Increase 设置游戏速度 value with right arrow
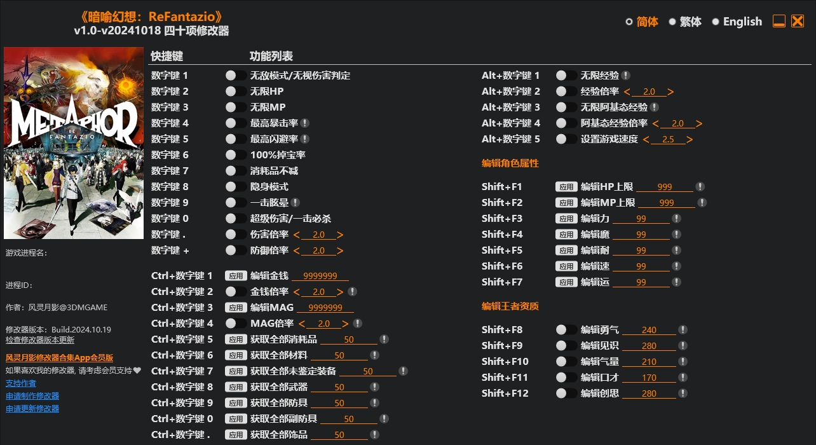The width and height of the screenshot is (816, 445). (x=690, y=139)
